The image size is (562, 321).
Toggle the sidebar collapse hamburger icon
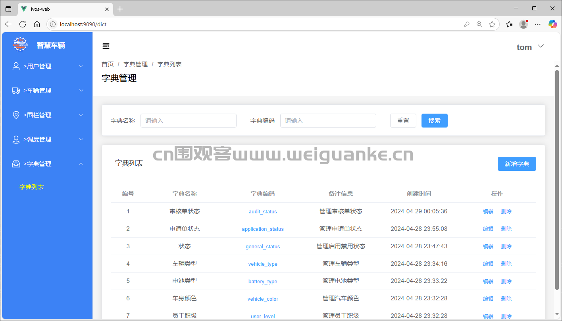point(106,46)
